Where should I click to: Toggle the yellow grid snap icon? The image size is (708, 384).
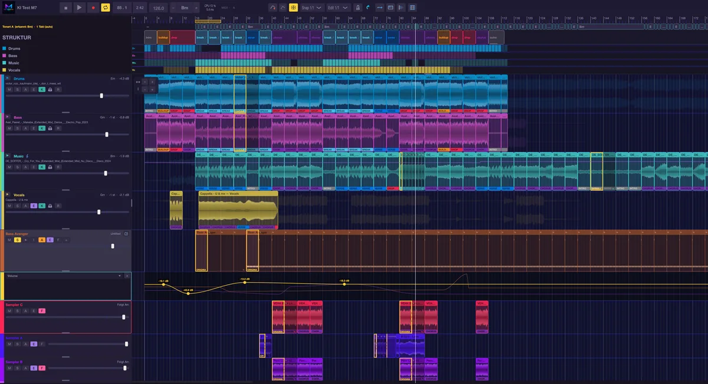293,8
